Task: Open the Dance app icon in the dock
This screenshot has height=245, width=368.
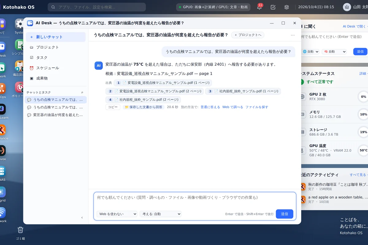Action: [2, 130]
